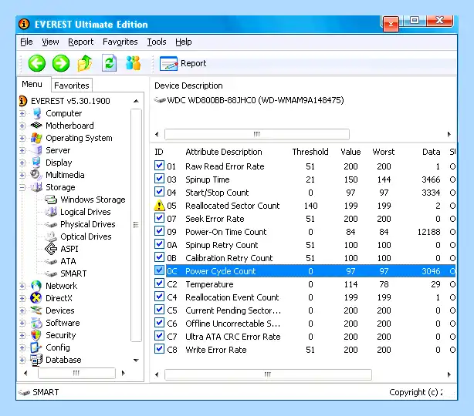Expand the Computer tree node
Screen dimensions: 474x416
tap(22, 114)
